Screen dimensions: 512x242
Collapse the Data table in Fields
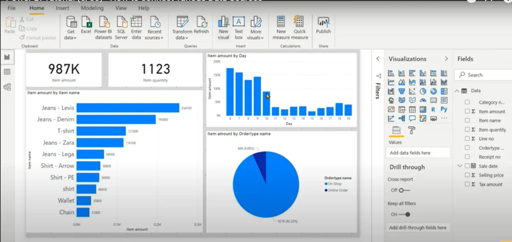pyautogui.click(x=457, y=91)
